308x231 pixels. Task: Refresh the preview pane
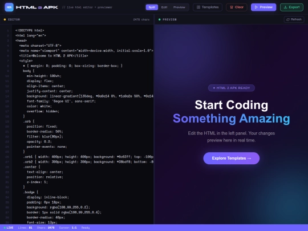point(294,19)
